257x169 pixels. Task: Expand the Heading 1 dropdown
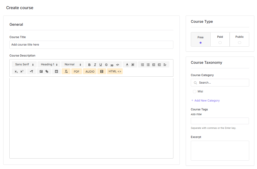(x=49, y=65)
